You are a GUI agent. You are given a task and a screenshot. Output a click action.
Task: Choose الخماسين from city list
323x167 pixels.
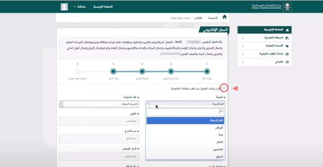coord(185,149)
